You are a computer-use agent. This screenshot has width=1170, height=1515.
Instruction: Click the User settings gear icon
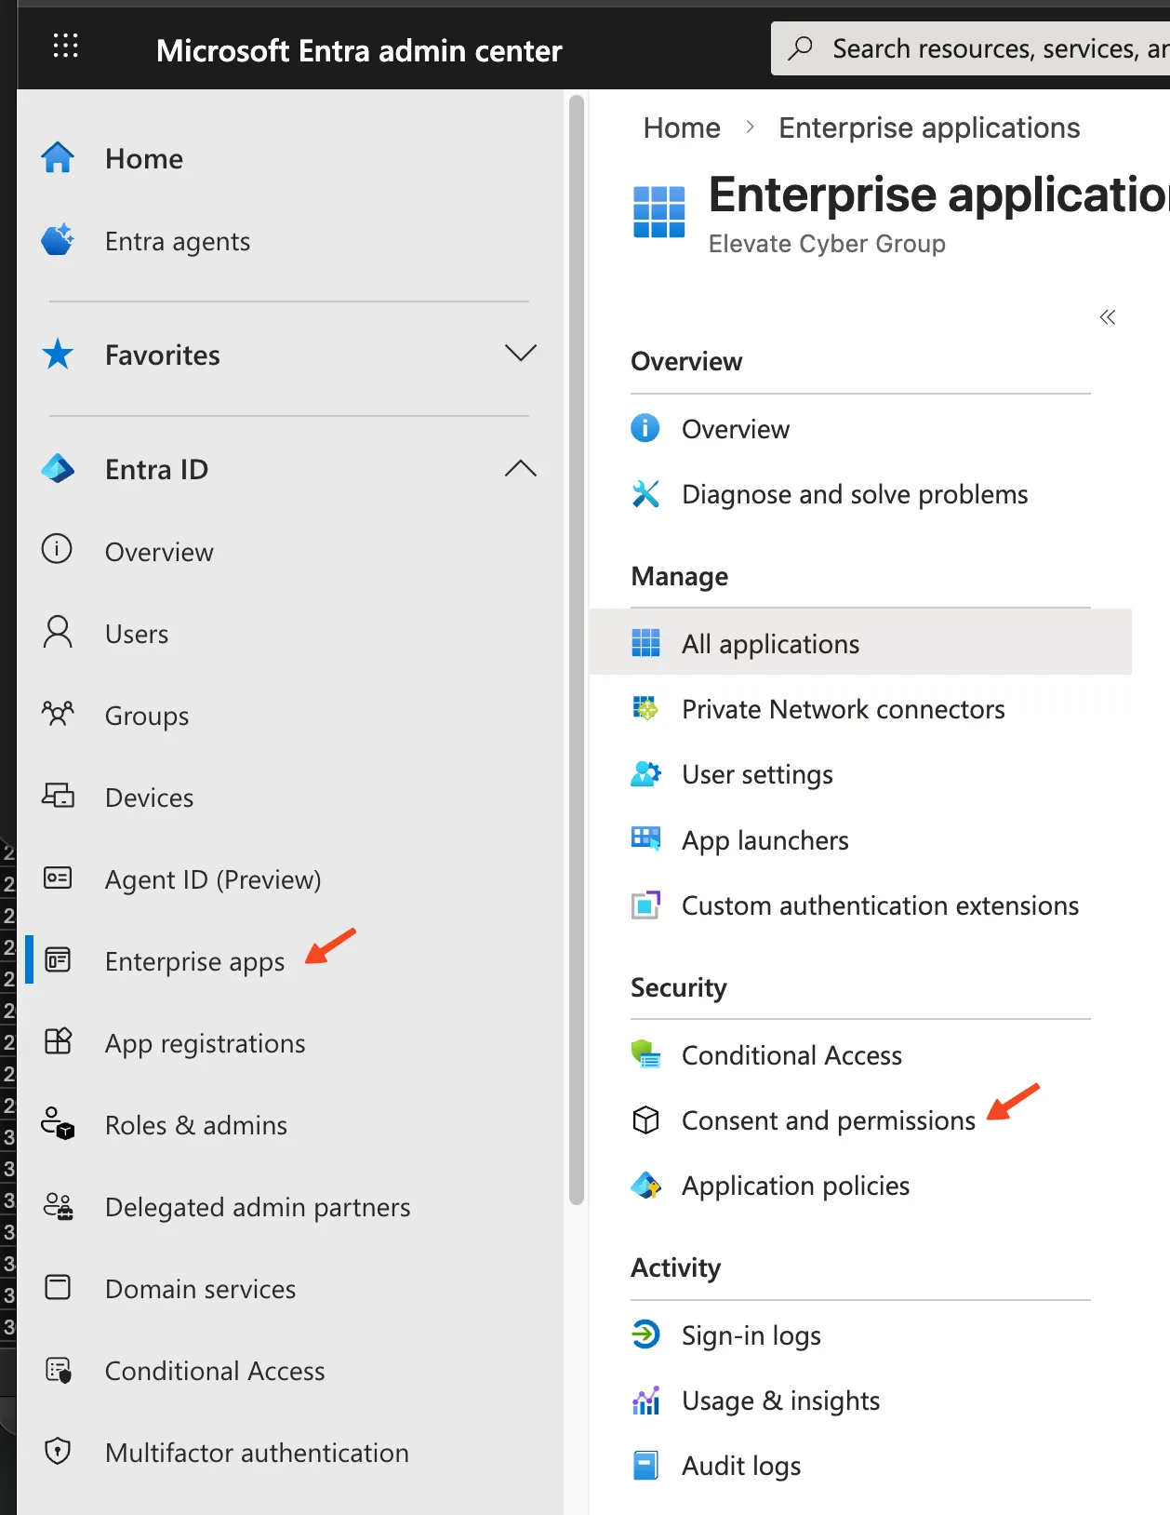645,773
